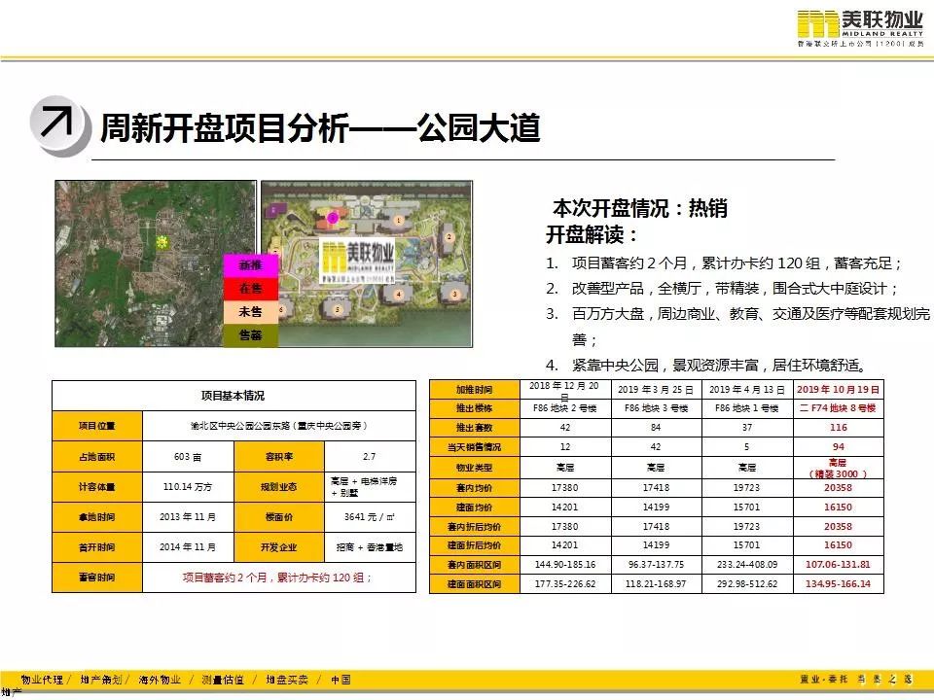The image size is (934, 700).
Task: Click 15701 in the 建面均价 row
Action: (747, 507)
